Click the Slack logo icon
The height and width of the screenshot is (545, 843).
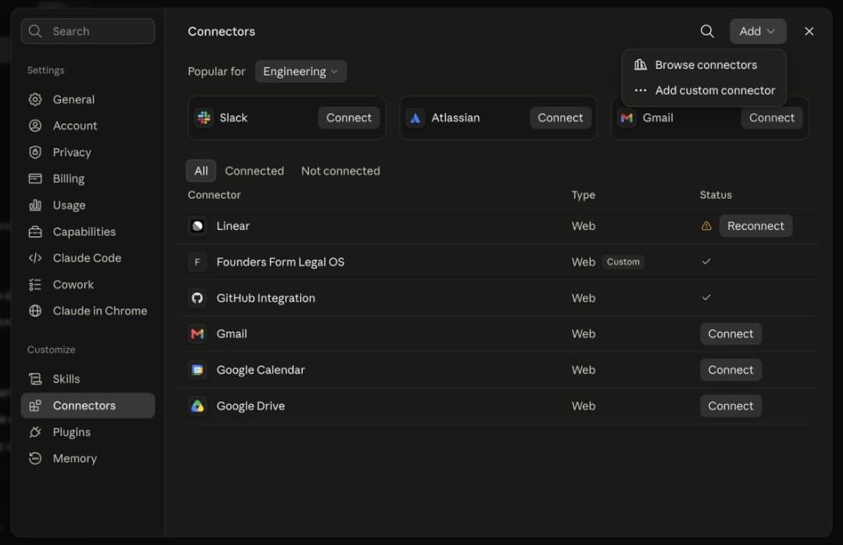click(204, 118)
